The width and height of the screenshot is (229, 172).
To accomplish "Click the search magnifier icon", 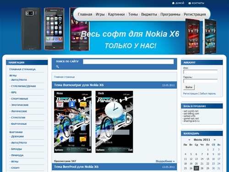I will 57,67.
